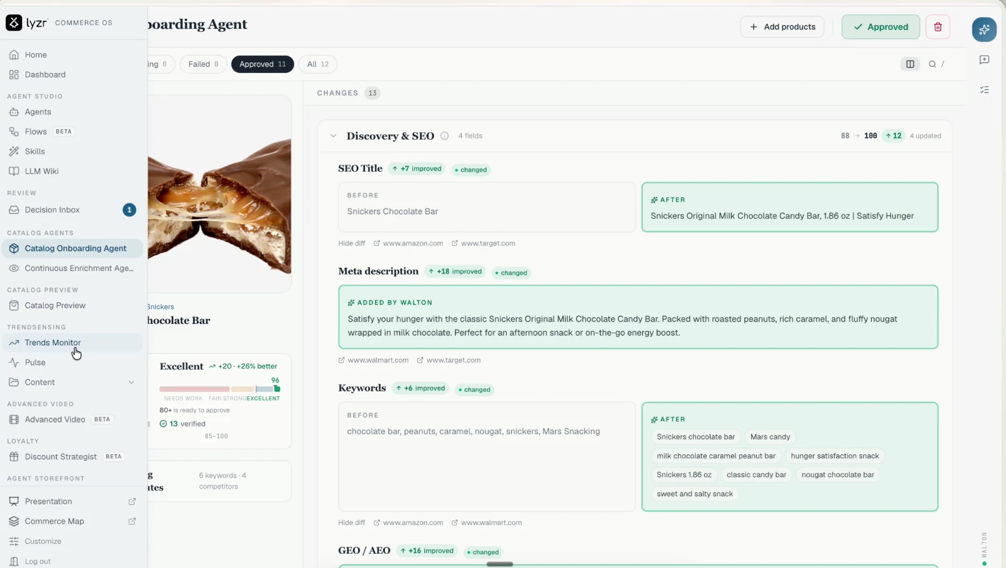1006x568 pixels.
Task: Click the changes count badge 13
Action: 372,93
